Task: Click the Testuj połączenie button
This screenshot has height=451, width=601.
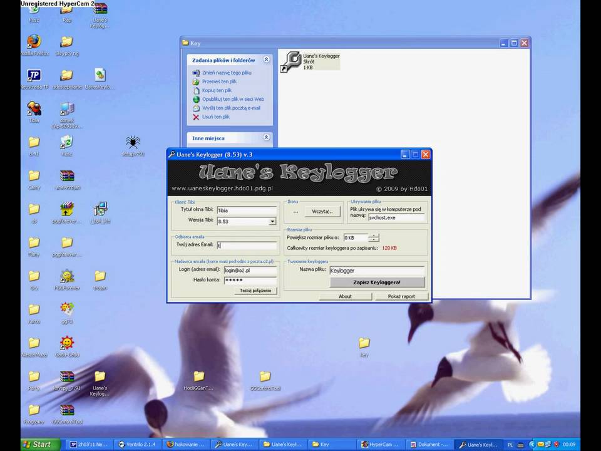Action: coord(255,291)
